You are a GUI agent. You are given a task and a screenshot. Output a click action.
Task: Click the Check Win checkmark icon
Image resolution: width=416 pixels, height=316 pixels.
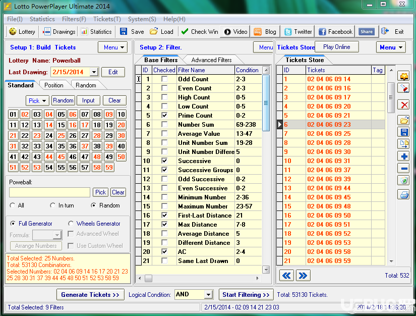pos(185,32)
